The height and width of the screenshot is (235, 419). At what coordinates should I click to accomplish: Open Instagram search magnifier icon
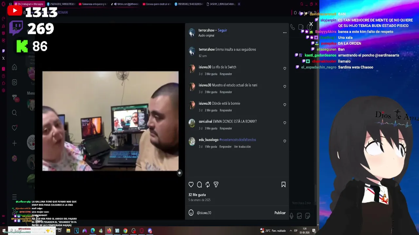[x=14, y=113]
